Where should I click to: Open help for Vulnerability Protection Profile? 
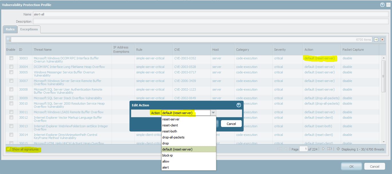tap(382, 5)
